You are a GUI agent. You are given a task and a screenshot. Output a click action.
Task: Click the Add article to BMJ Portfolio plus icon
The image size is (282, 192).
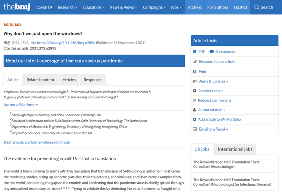[x=194, y=119]
